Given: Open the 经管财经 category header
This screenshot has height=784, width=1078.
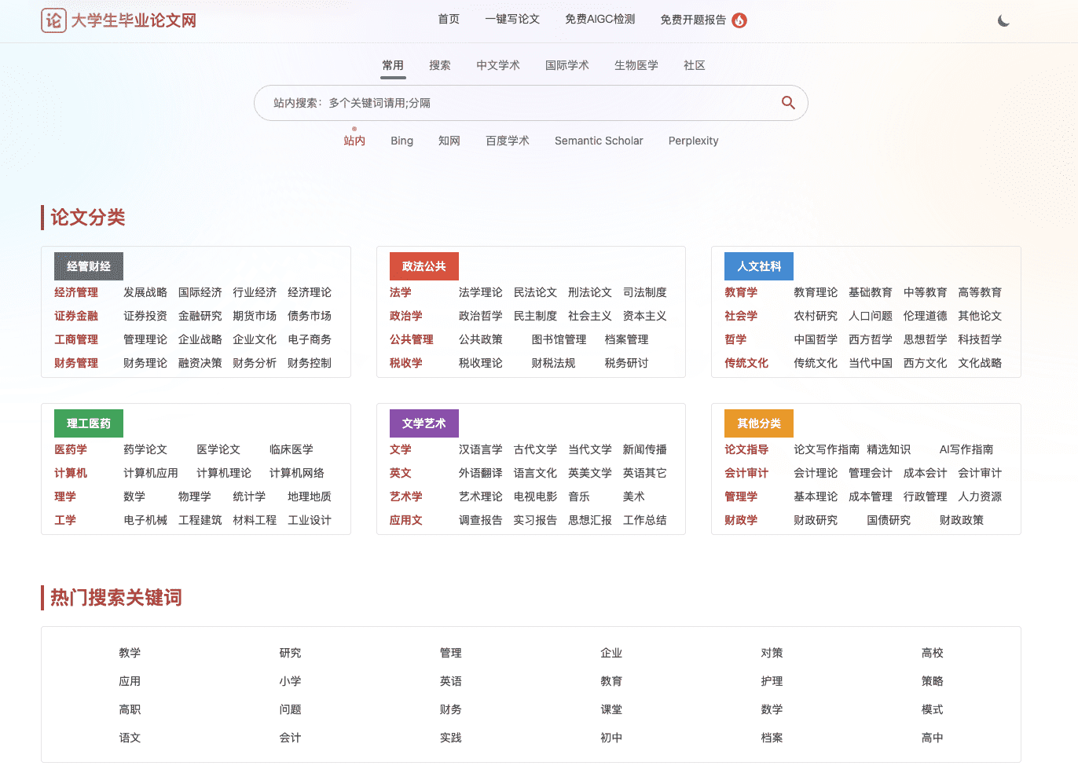Looking at the screenshot, I should [x=89, y=266].
